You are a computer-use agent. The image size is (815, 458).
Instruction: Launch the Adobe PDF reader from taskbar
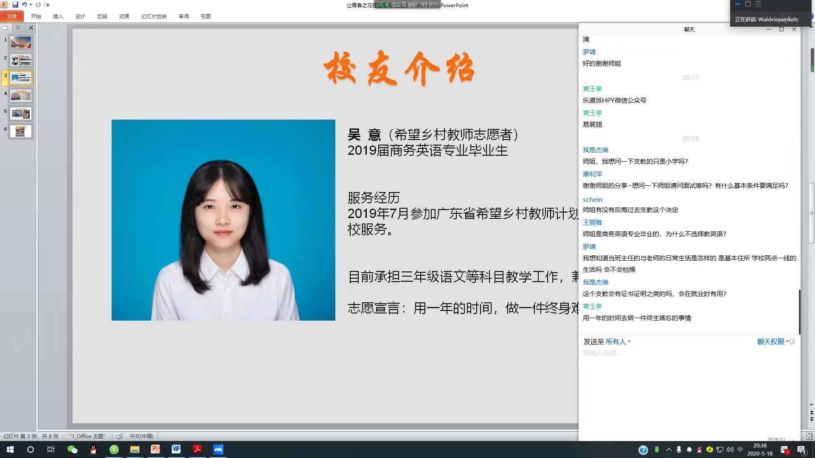197,450
